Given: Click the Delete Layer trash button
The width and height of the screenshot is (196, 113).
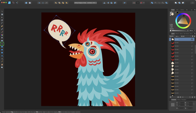Looking at the screenshot, I should tap(194, 97).
